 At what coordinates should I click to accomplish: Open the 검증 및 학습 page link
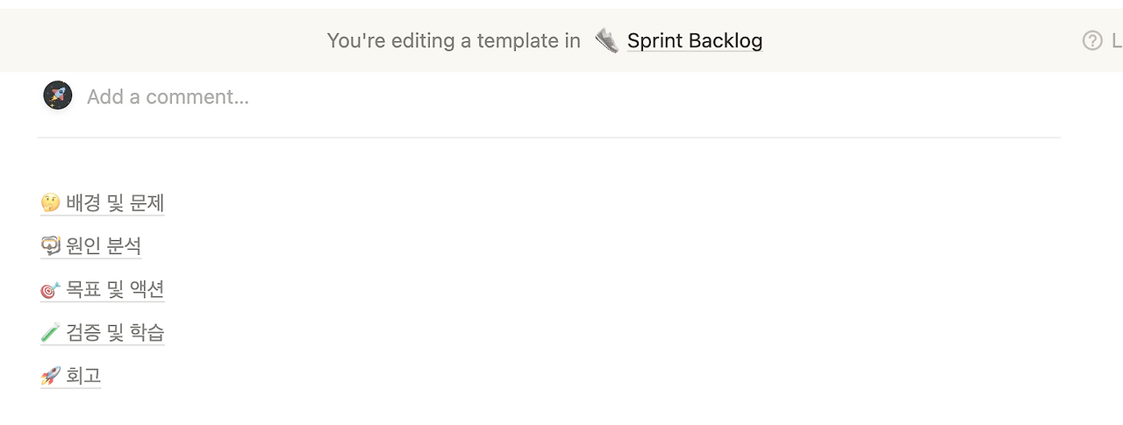[x=115, y=333]
